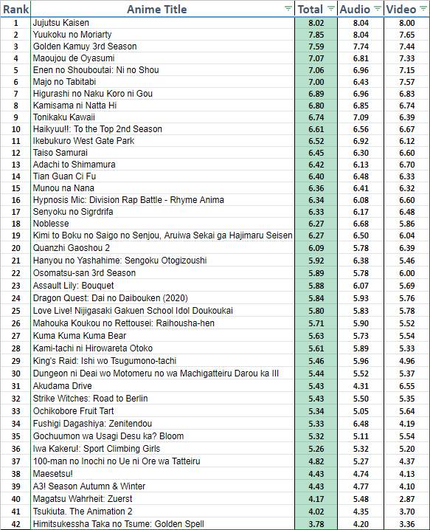The image size is (430, 530).
Task: Select Fushigi Dagashiya: Zenitendou cell
Action: coord(162,424)
